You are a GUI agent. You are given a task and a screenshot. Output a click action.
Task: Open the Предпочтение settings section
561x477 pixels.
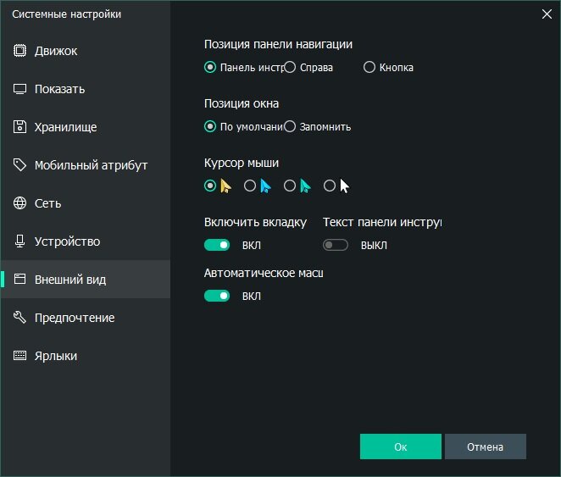point(85,318)
